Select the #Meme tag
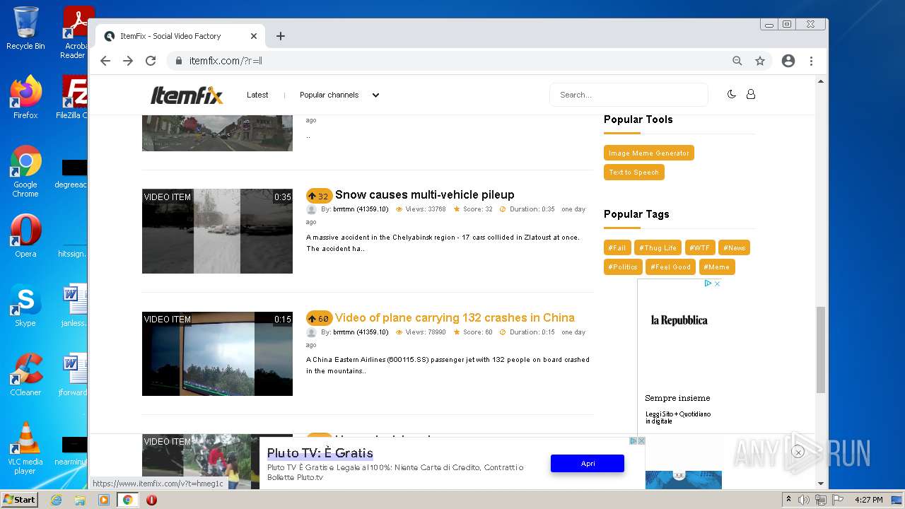The width and height of the screenshot is (905, 509). click(x=717, y=267)
